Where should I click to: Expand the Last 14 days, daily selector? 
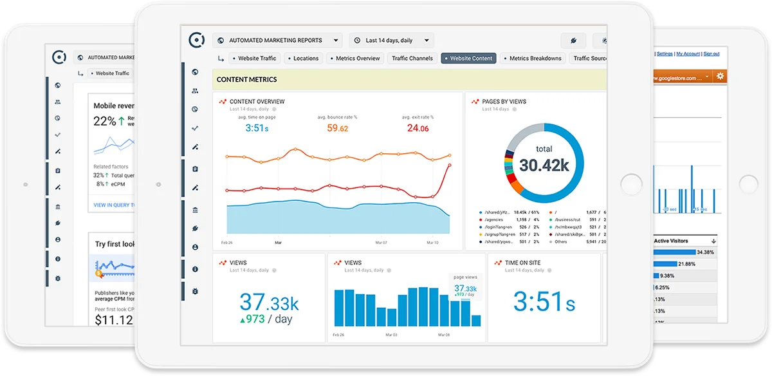point(392,41)
